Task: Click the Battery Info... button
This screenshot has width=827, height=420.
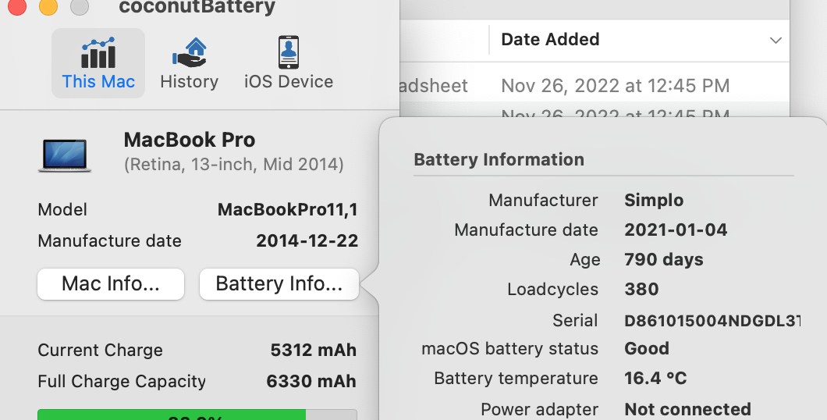Action: (x=279, y=284)
